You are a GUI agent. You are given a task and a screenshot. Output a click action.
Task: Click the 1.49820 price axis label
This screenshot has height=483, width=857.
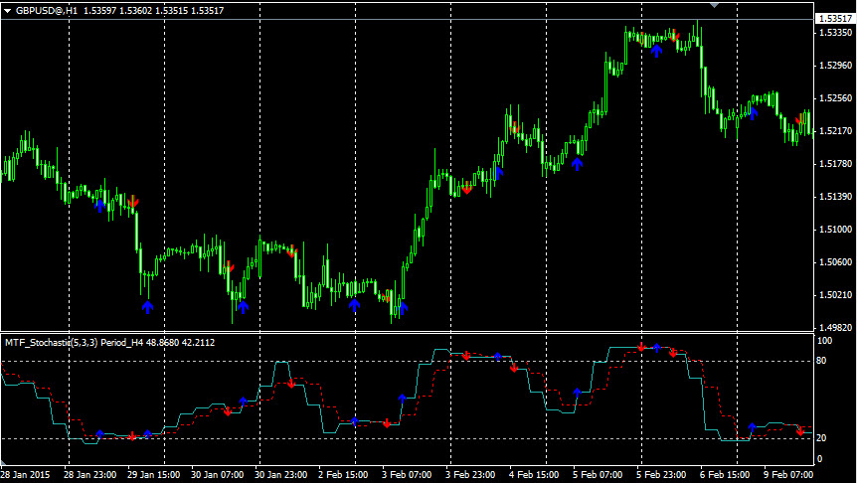click(x=835, y=328)
